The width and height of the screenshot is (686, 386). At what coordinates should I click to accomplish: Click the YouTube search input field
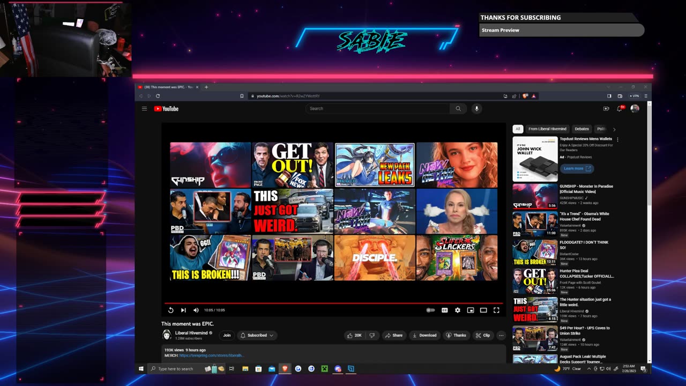point(378,108)
